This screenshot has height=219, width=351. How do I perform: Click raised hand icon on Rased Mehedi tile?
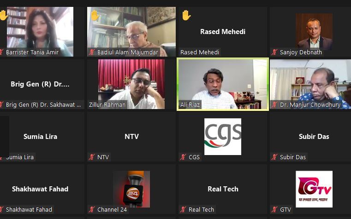(x=186, y=15)
